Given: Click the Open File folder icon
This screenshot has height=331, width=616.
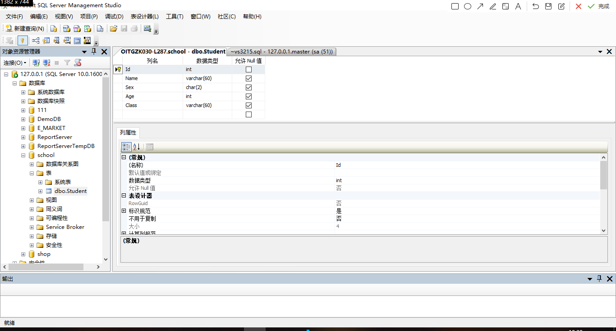Looking at the screenshot, I should click(x=114, y=28).
